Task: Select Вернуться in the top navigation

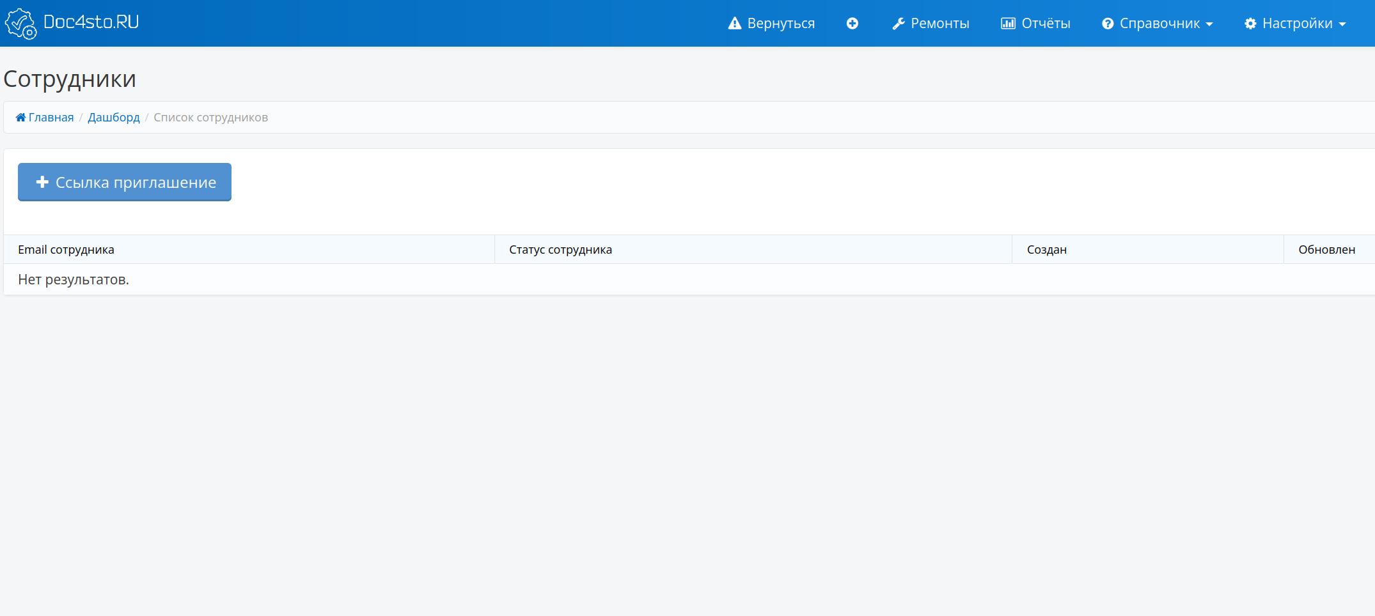Action: coord(781,24)
